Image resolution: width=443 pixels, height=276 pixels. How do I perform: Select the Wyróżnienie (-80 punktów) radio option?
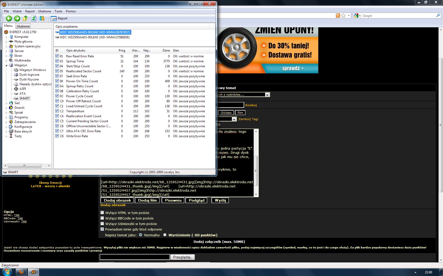pyautogui.click(x=165, y=235)
